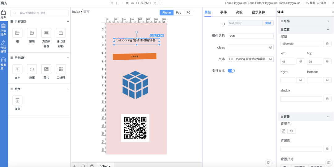The image size is (334, 167).
Task: Select the PC device view
Action: point(189,13)
